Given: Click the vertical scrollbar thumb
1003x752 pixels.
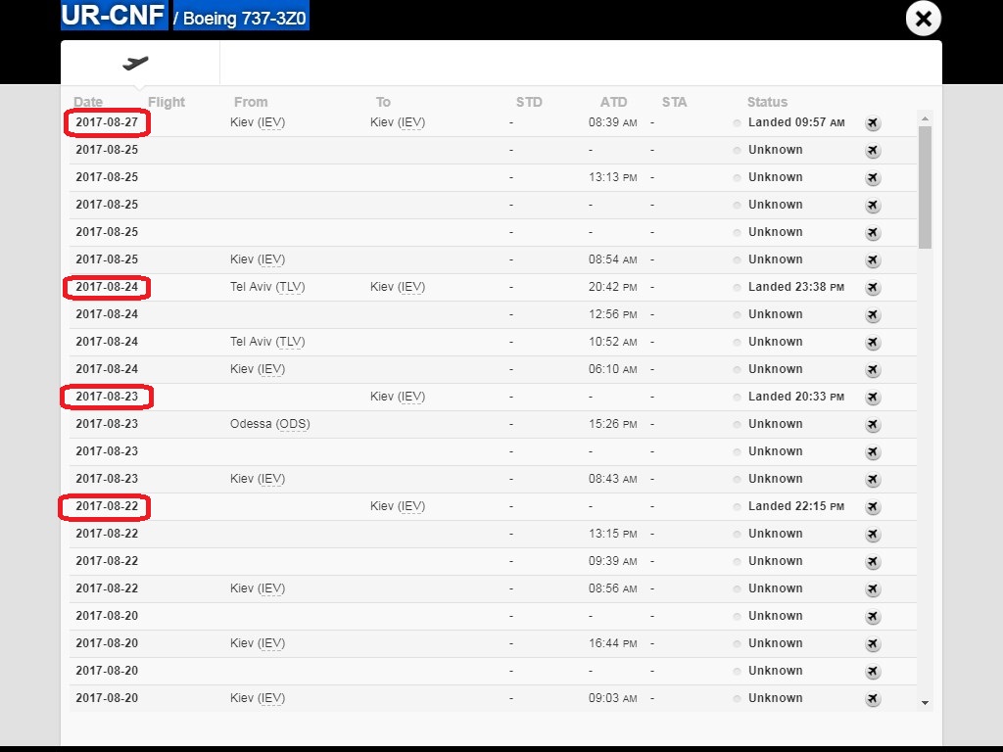Looking at the screenshot, I should pyautogui.click(x=925, y=186).
